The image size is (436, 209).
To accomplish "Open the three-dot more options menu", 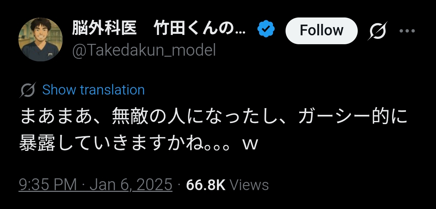I will [406, 31].
